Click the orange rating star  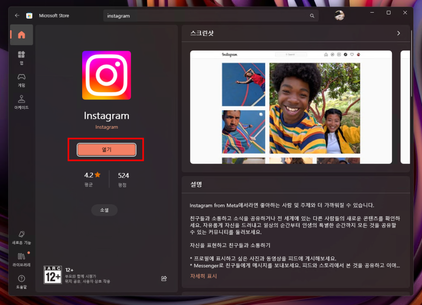coord(98,175)
